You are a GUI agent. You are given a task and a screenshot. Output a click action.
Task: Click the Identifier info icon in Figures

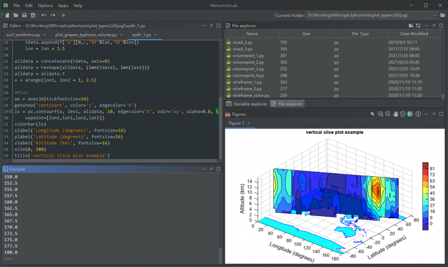(417, 114)
